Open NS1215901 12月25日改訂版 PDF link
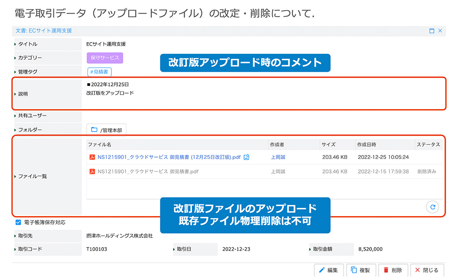This screenshot has height=280, width=458. click(169, 157)
